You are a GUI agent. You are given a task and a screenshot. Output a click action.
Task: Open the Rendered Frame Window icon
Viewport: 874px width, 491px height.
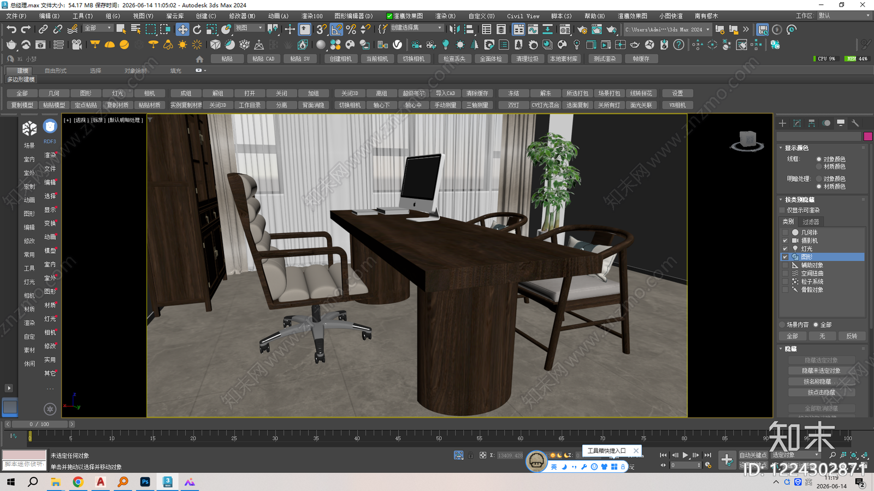tap(597, 29)
